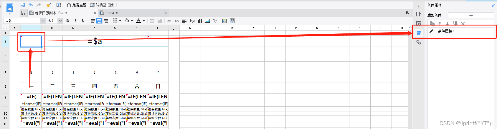The height and width of the screenshot is (129, 497).
Task: Toggle italic formatting
Action: (75, 21)
